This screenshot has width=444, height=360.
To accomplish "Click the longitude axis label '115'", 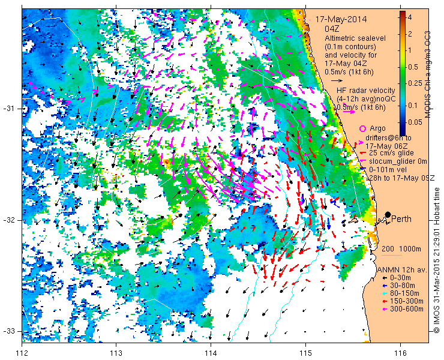I will (305, 353).
